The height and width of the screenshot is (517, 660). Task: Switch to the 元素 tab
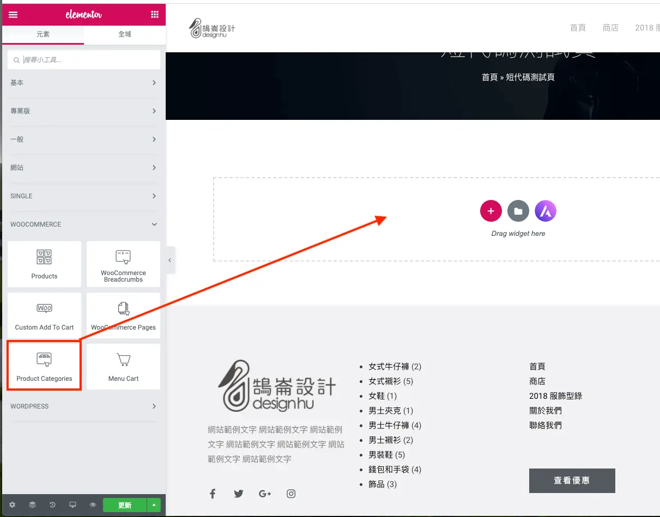43,34
